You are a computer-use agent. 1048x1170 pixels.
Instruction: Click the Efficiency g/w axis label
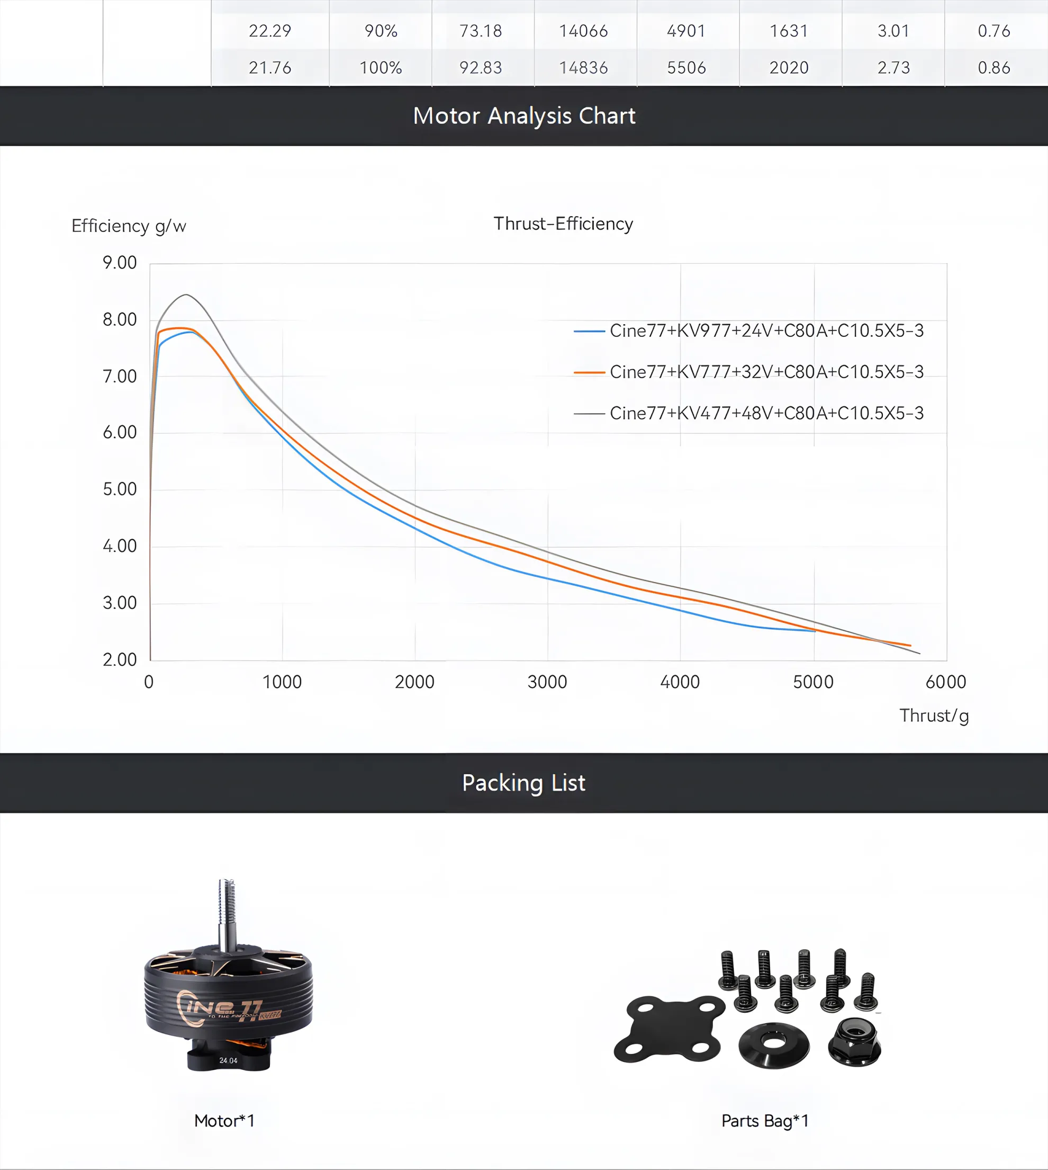(129, 226)
